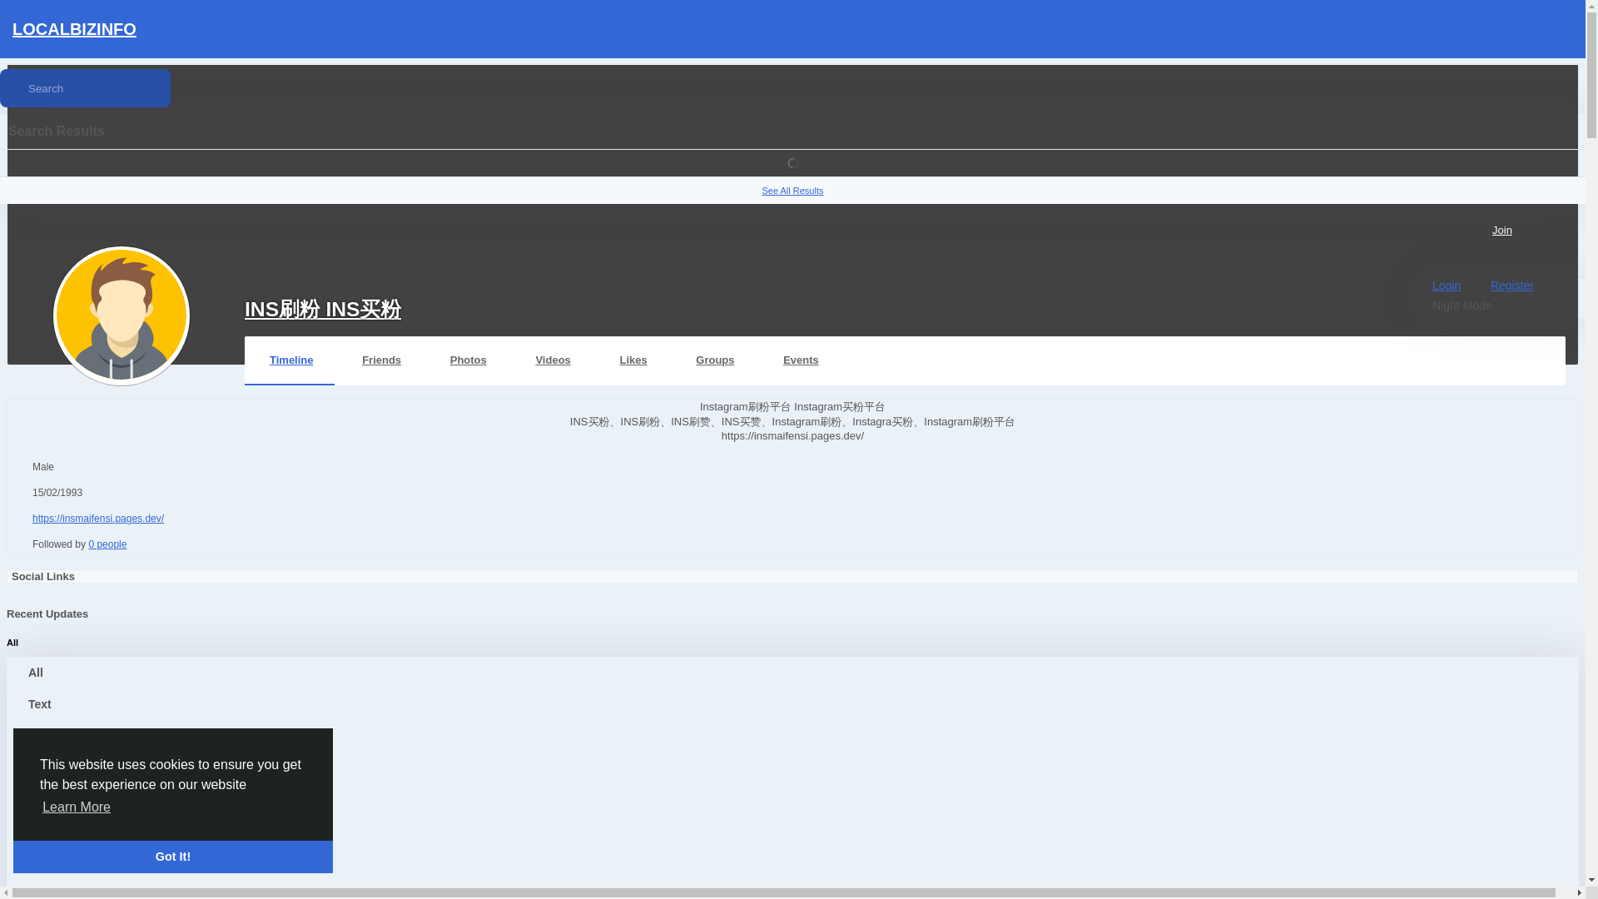Image resolution: width=1598 pixels, height=899 pixels.
Task: Click the Register link
Action: coord(1511,286)
